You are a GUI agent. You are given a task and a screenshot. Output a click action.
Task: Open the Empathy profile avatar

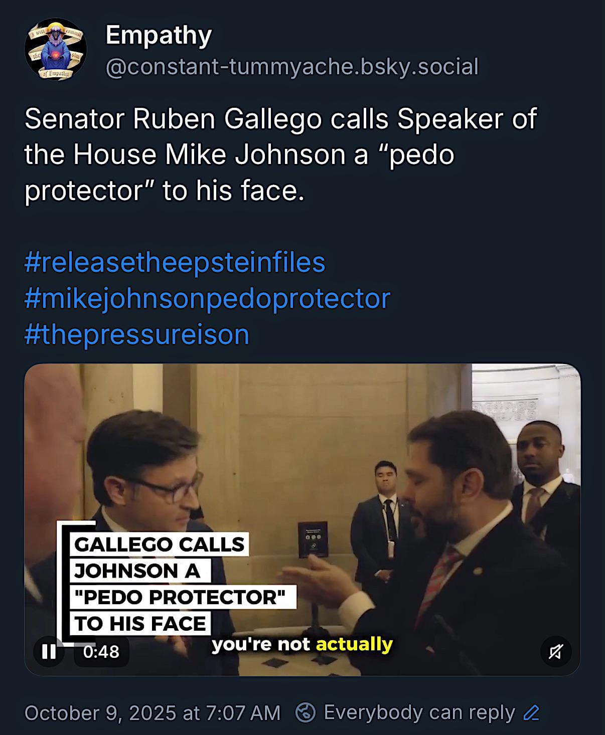pos(56,50)
